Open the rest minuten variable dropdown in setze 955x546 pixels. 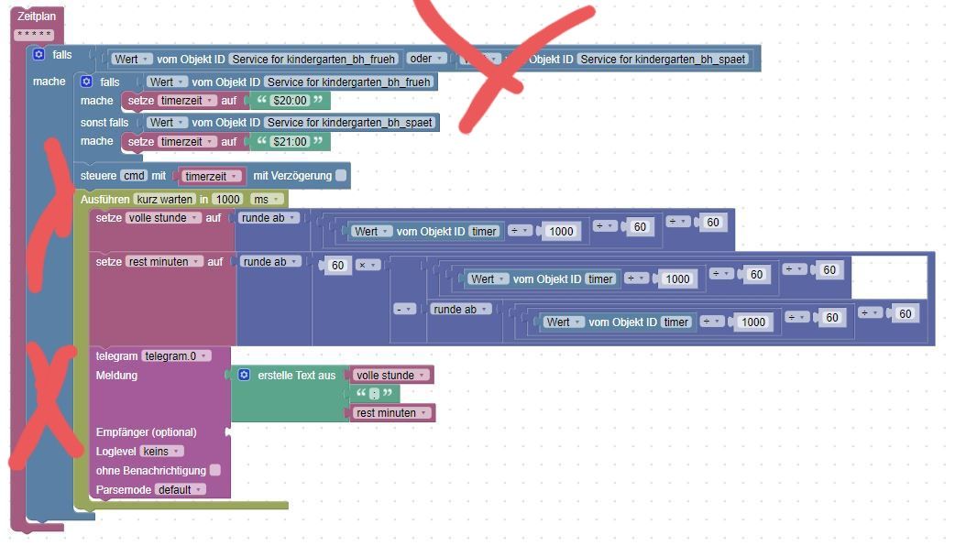(x=164, y=261)
